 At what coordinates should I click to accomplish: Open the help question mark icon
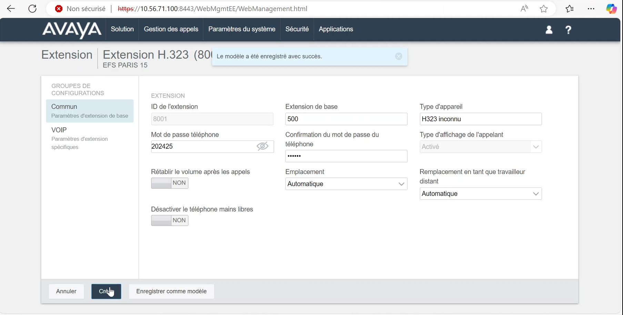568,30
